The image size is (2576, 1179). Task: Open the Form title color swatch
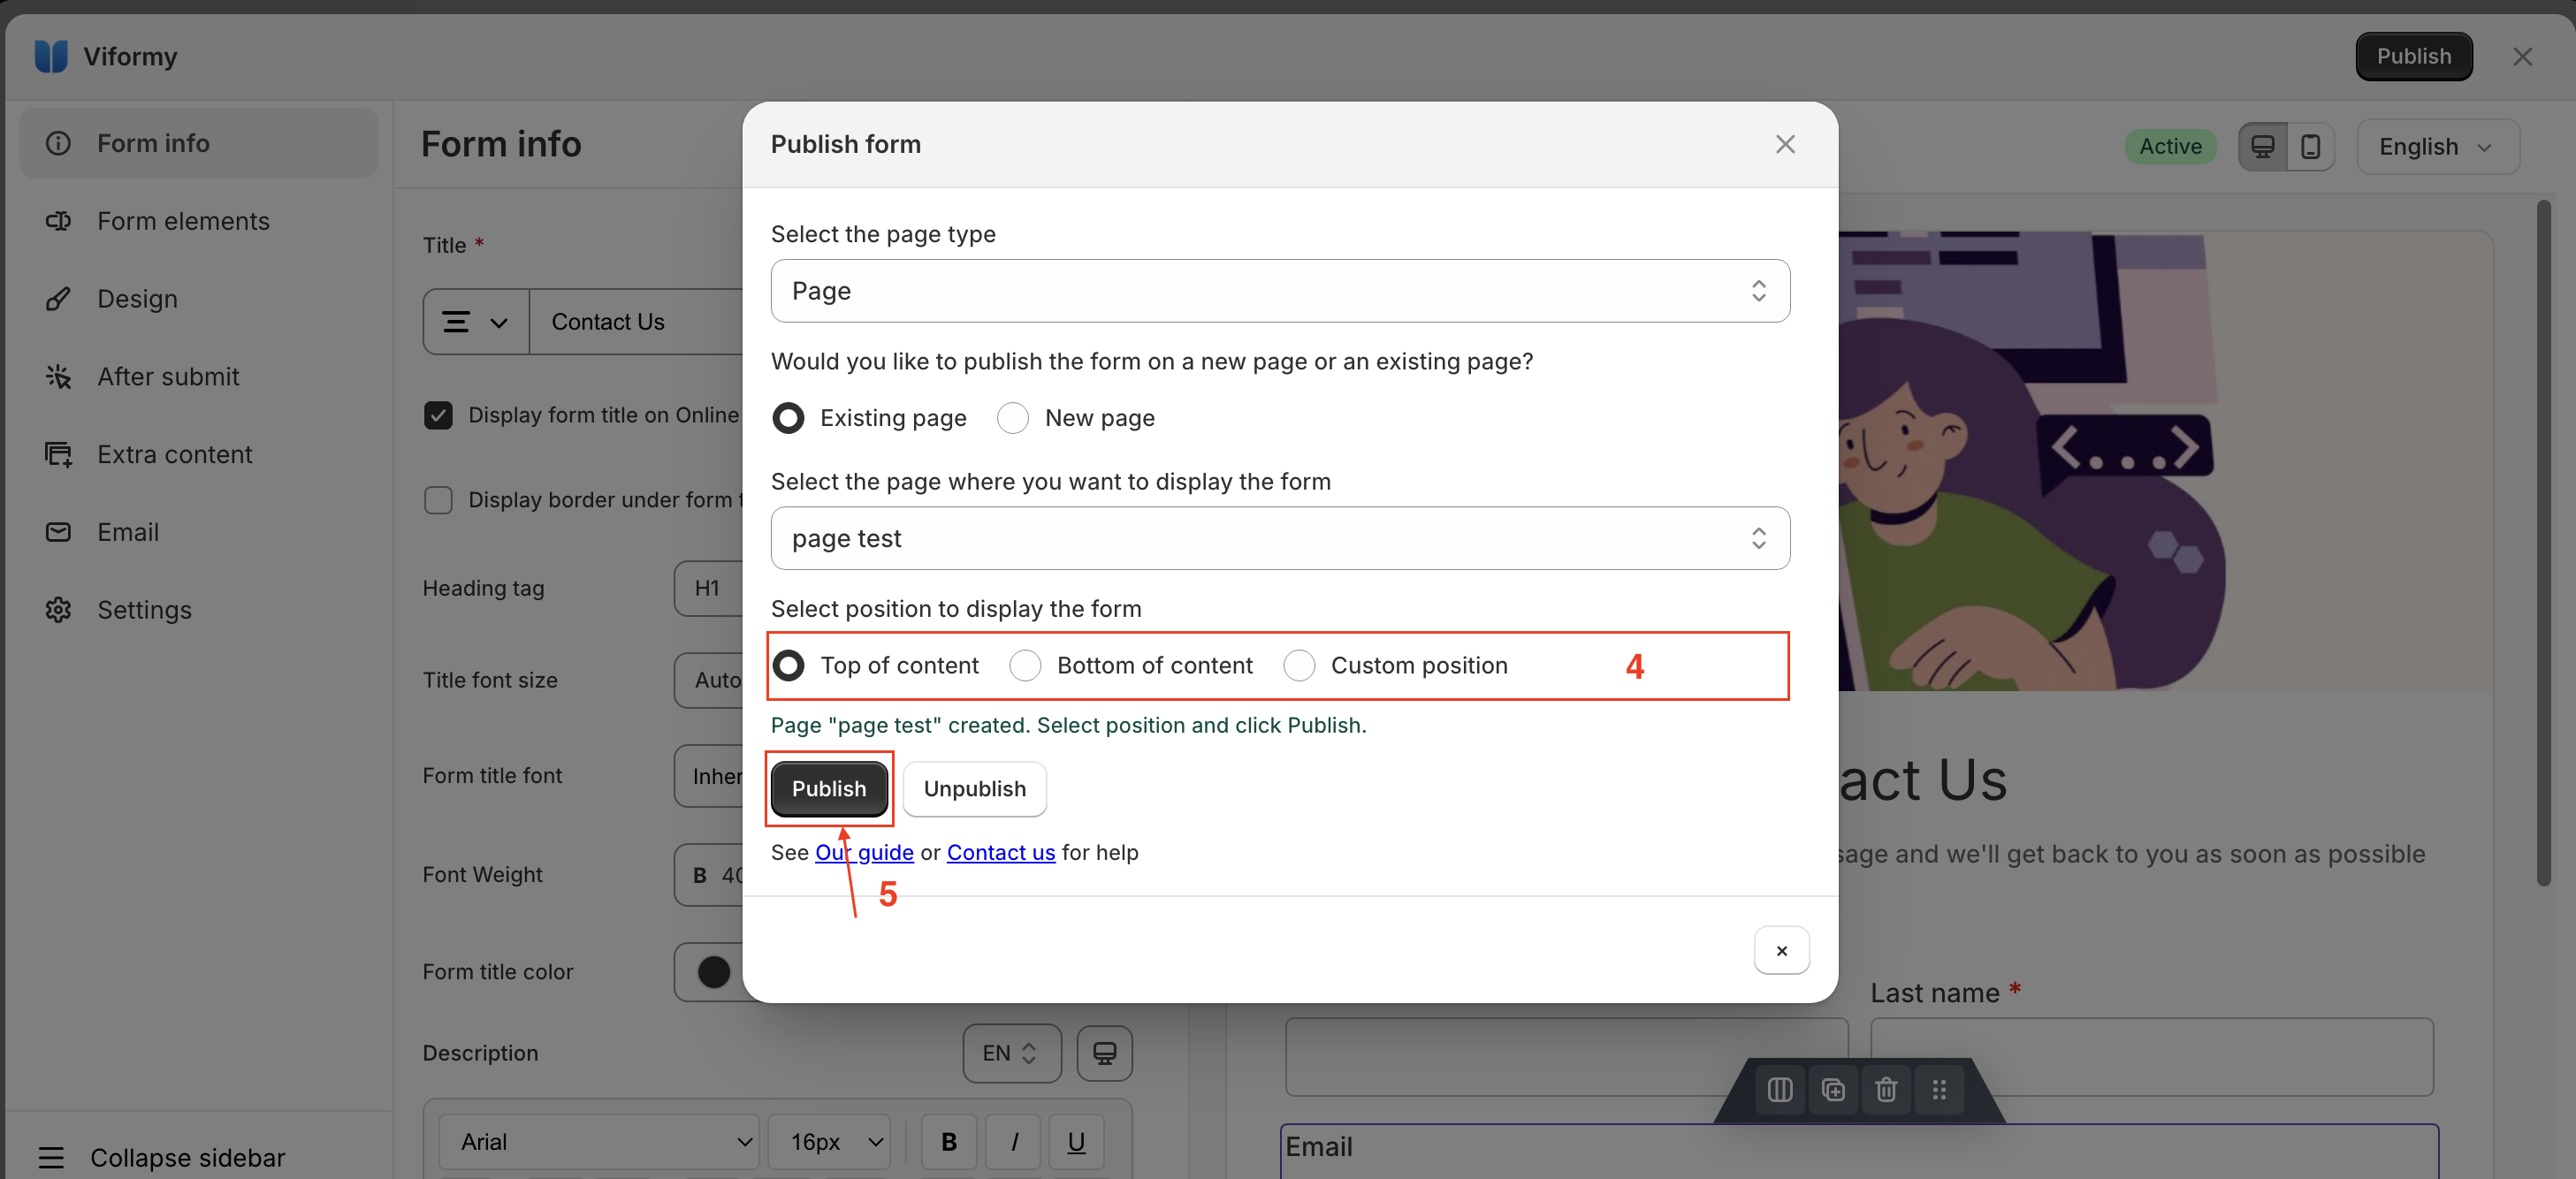coord(714,971)
